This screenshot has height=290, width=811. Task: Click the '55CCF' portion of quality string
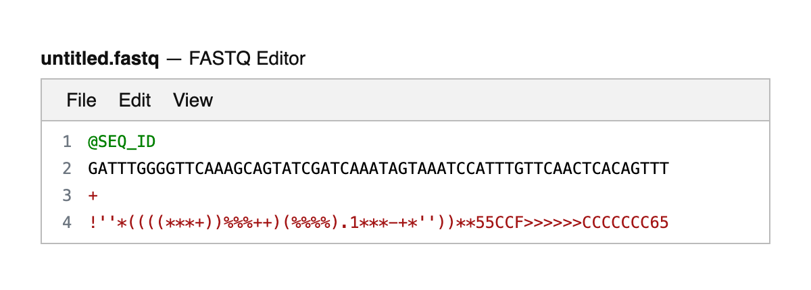tap(497, 223)
